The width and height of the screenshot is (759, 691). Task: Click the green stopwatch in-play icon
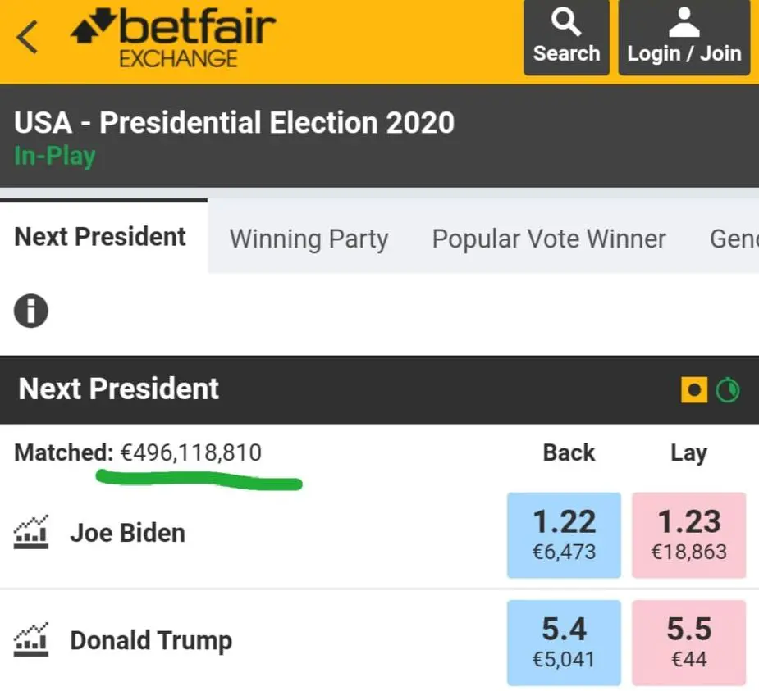tap(728, 389)
